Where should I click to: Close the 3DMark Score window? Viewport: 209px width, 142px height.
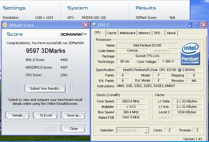click(86, 25)
